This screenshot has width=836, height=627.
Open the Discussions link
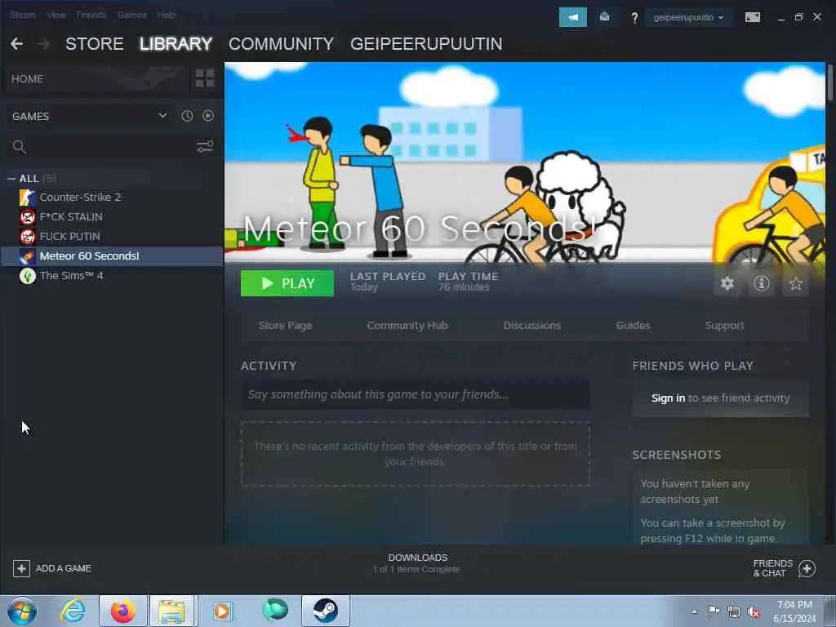tap(532, 325)
